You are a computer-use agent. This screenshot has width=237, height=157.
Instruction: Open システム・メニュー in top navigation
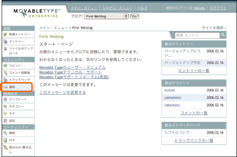[117, 8]
